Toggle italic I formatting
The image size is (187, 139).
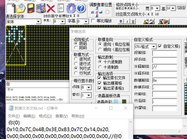click(x=127, y=21)
